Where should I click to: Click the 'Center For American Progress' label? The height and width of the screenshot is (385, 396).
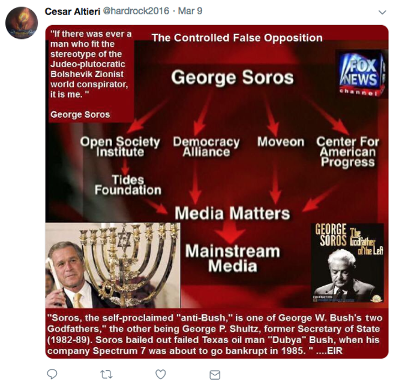pos(348,152)
